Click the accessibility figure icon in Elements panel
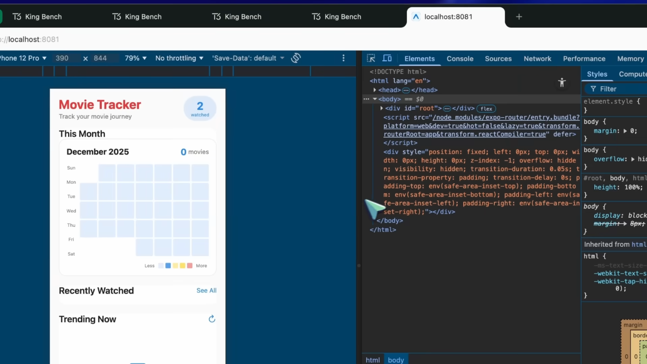The image size is (647, 364). tap(562, 82)
